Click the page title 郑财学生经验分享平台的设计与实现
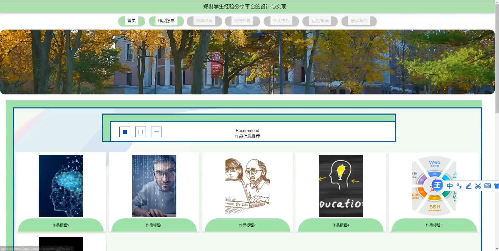The image size is (499, 251). pyautogui.click(x=245, y=7)
